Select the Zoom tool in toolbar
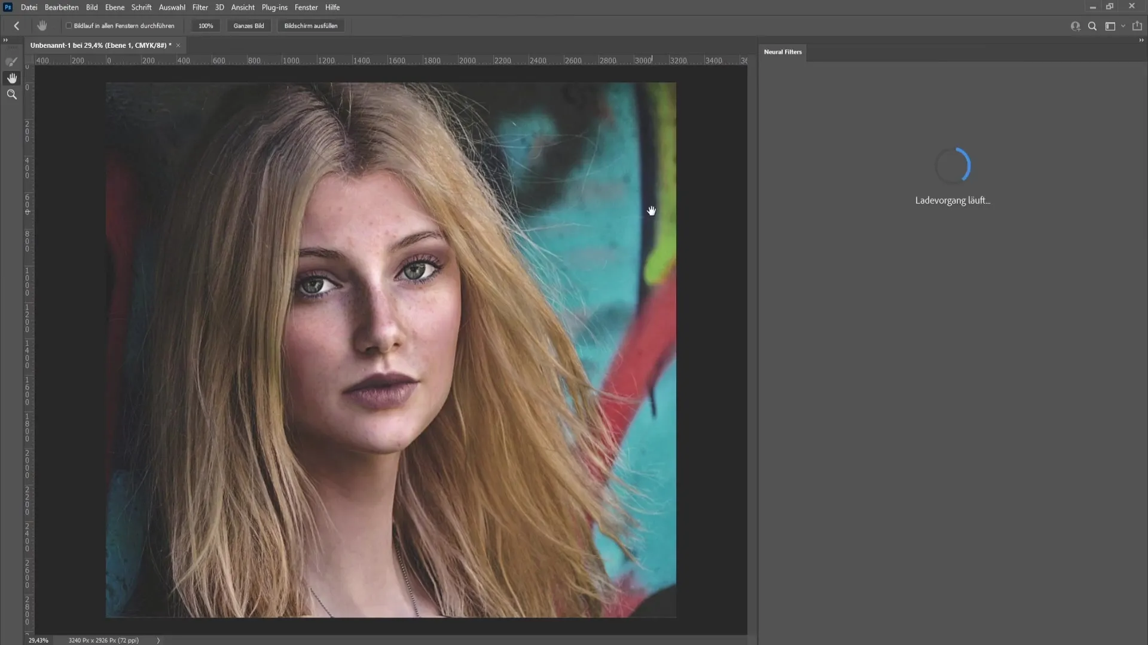Image resolution: width=1148 pixels, height=645 pixels. click(11, 94)
